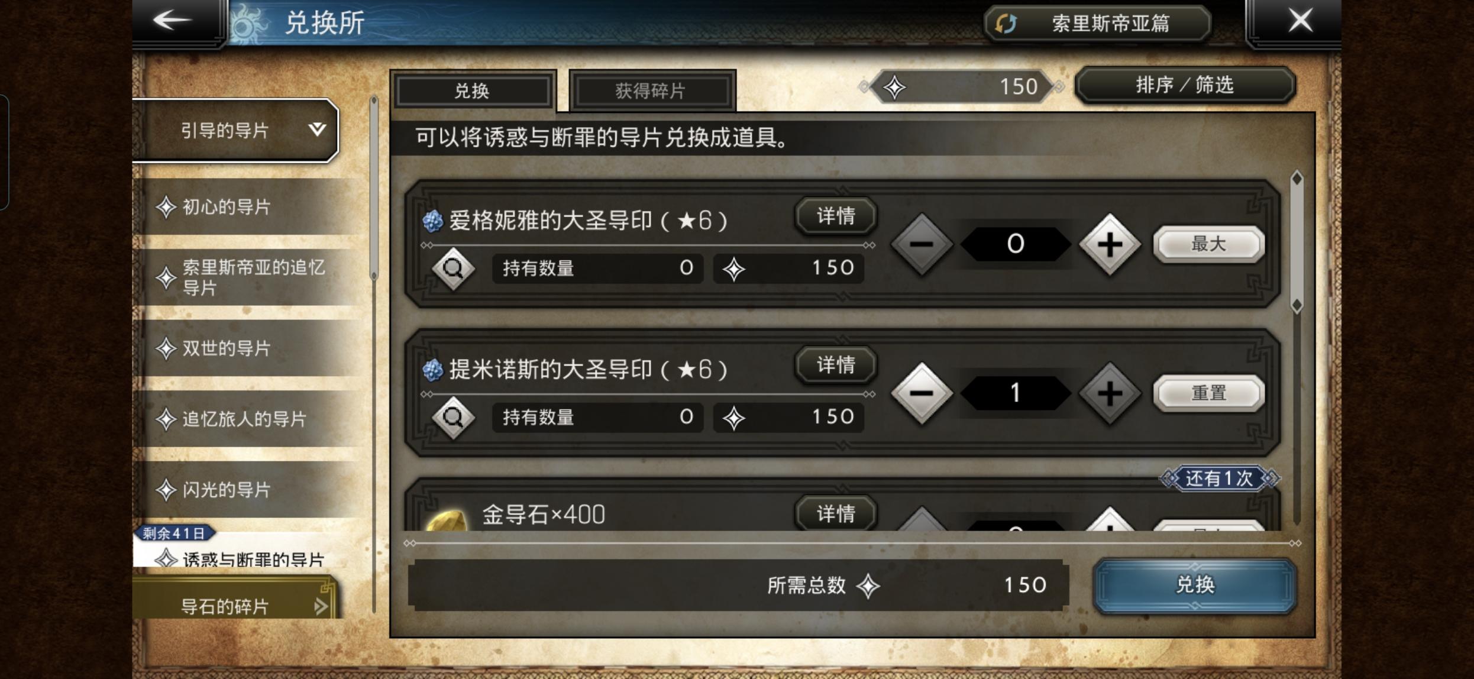
Task: Click the 最大 max quantity button
Action: (1208, 244)
